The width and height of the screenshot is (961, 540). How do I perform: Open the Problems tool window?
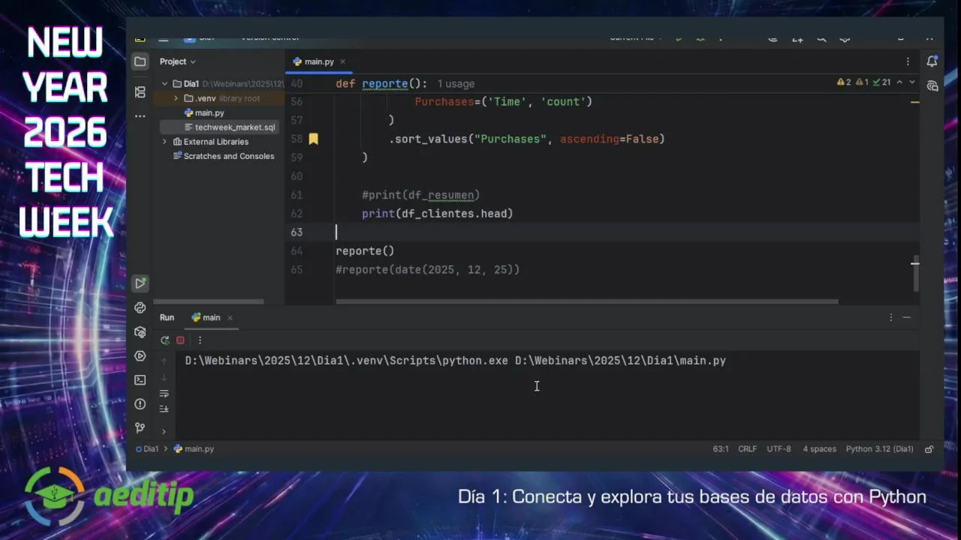pos(140,403)
